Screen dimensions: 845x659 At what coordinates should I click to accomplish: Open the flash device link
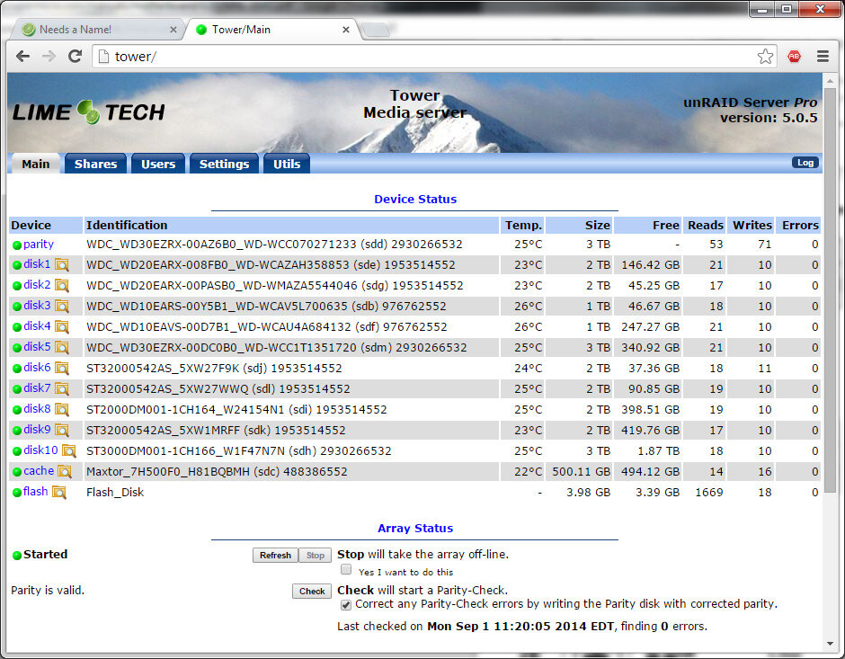36,492
